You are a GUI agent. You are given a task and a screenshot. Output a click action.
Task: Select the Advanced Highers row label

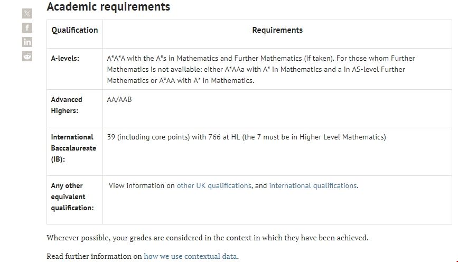tap(67, 105)
